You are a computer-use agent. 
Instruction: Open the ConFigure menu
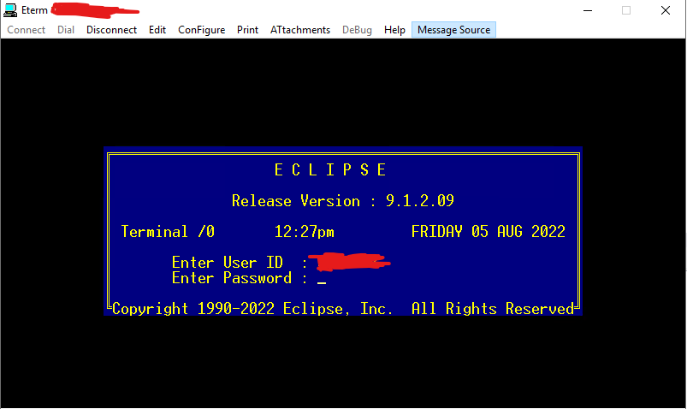coord(202,30)
